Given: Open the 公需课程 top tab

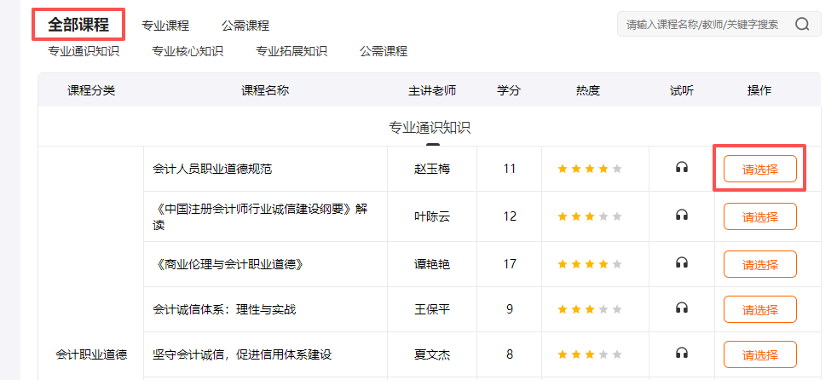Looking at the screenshot, I should click(245, 26).
